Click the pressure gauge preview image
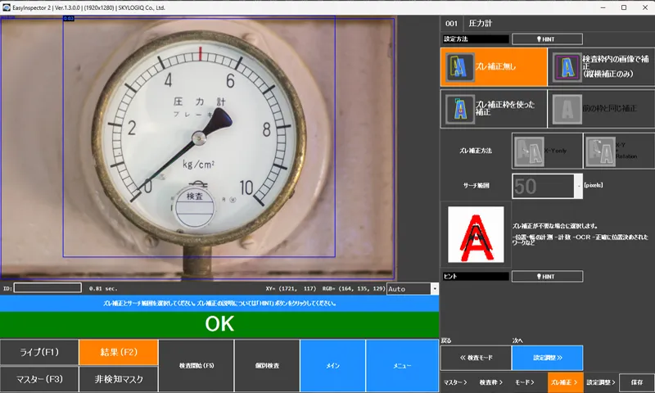 click(196, 147)
